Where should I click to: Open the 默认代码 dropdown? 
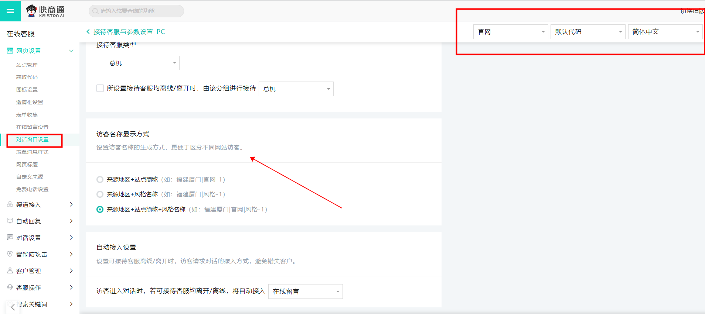(x=587, y=32)
